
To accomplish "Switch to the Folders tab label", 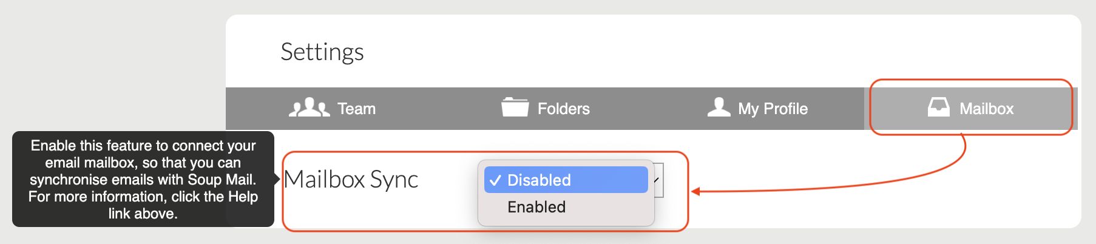I will (x=563, y=109).
